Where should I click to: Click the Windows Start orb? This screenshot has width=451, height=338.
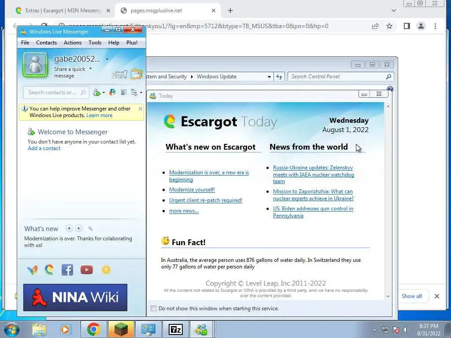point(11,329)
